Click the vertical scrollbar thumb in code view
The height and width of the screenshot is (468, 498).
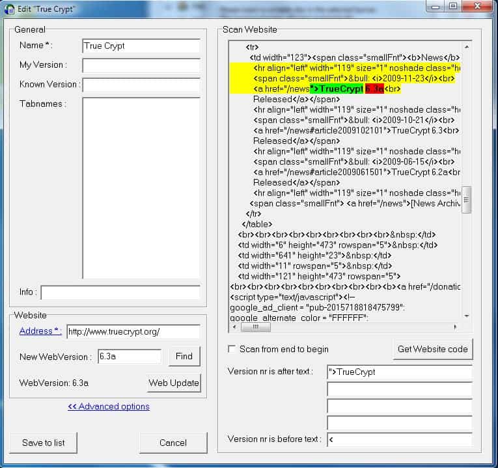(x=467, y=200)
